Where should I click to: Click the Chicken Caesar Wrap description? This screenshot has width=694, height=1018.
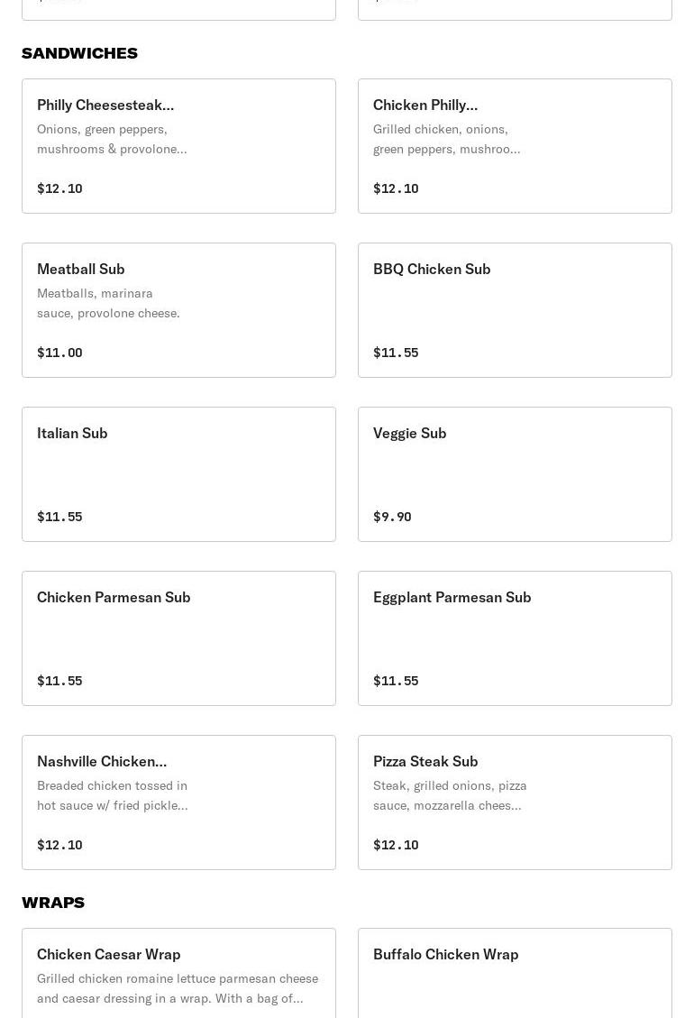click(178, 988)
